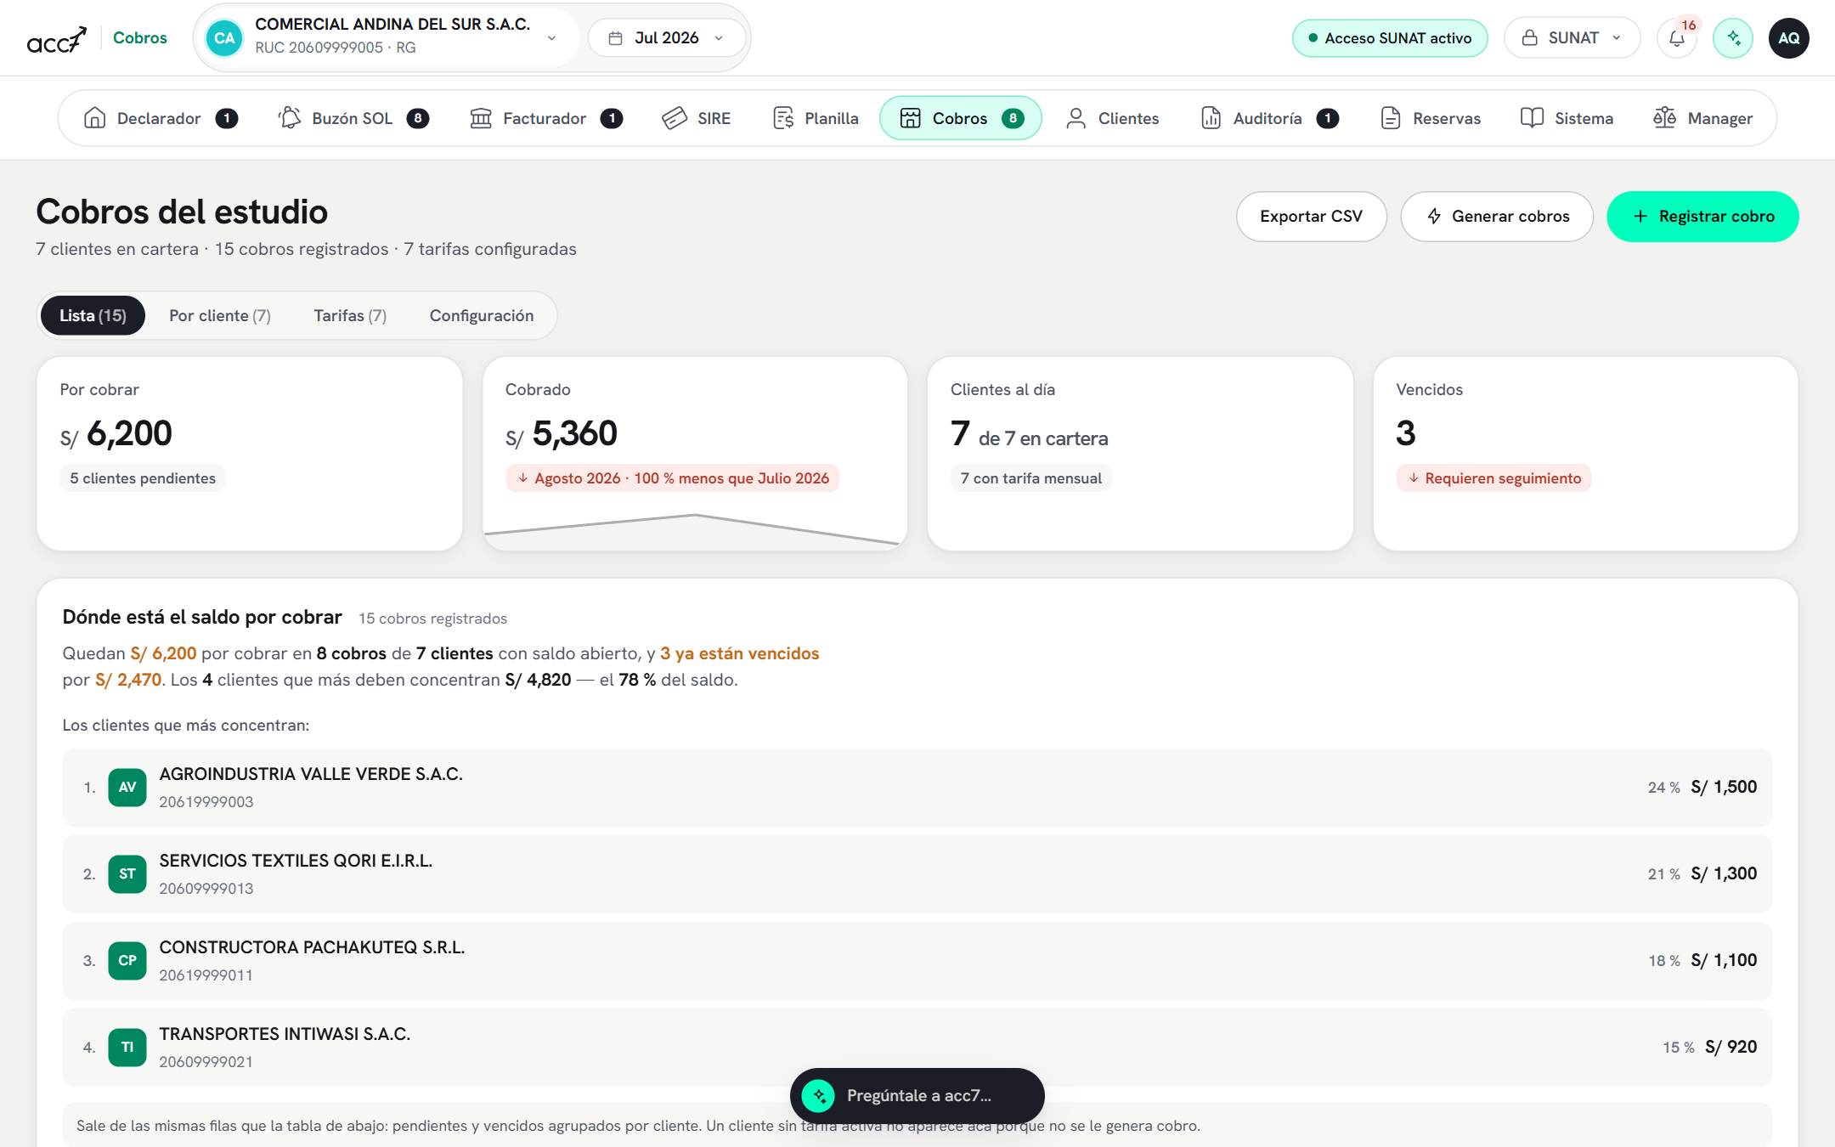Go to Facturador module
The width and height of the screenshot is (1835, 1147).
pyautogui.click(x=546, y=118)
